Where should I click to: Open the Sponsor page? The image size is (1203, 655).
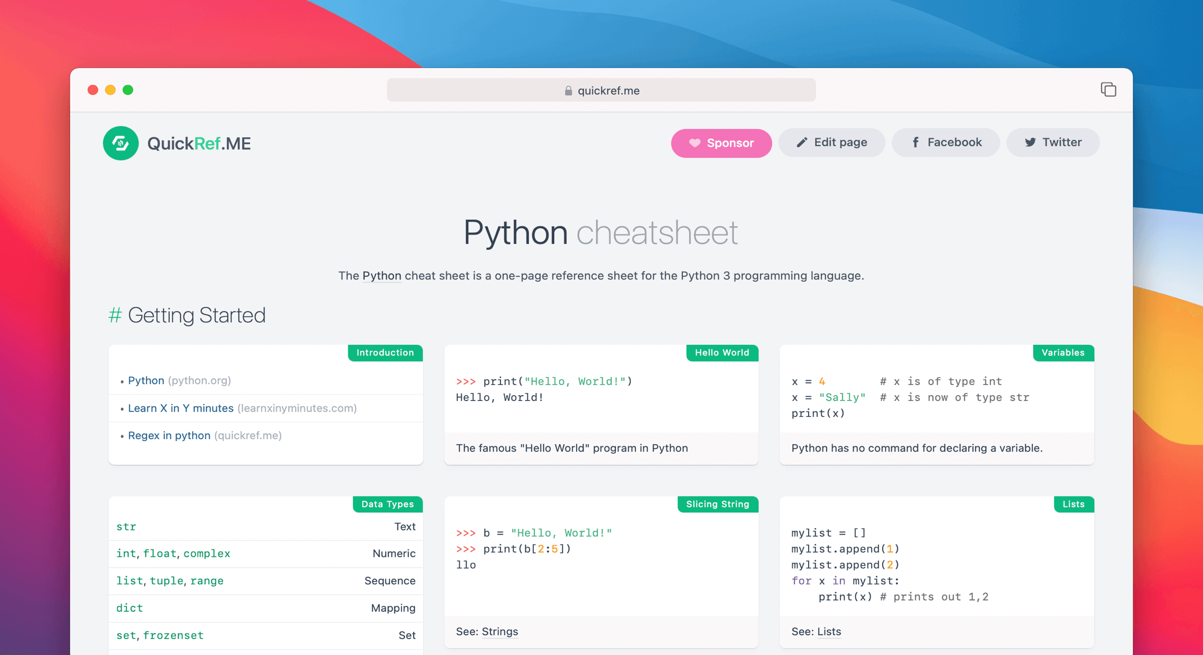coord(721,143)
